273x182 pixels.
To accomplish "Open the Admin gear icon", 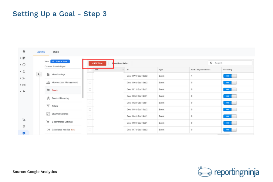I will click(24, 133).
